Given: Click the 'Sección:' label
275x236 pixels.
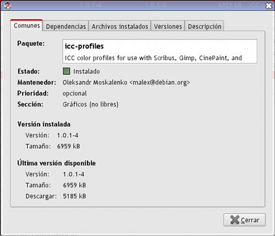Looking at the screenshot, I should pyautogui.click(x=30, y=104).
